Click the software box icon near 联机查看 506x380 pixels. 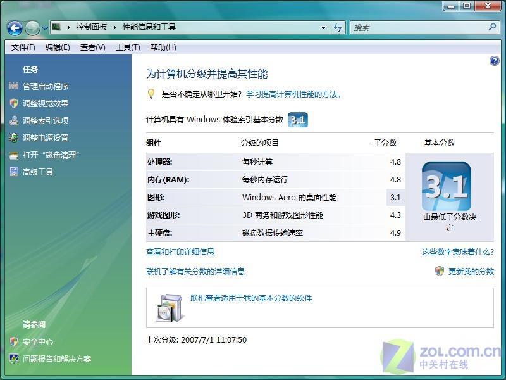coord(169,308)
